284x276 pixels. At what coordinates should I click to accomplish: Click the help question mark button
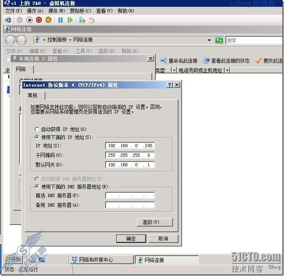click(x=170, y=85)
